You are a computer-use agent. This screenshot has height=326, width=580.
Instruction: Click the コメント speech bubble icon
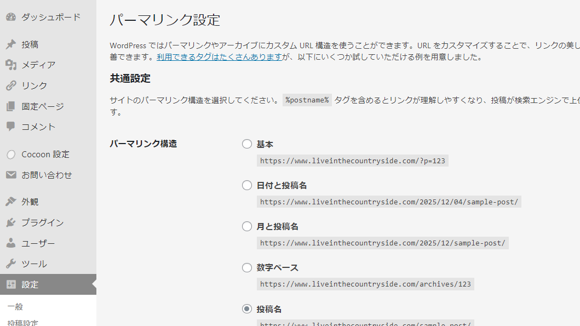tap(11, 127)
